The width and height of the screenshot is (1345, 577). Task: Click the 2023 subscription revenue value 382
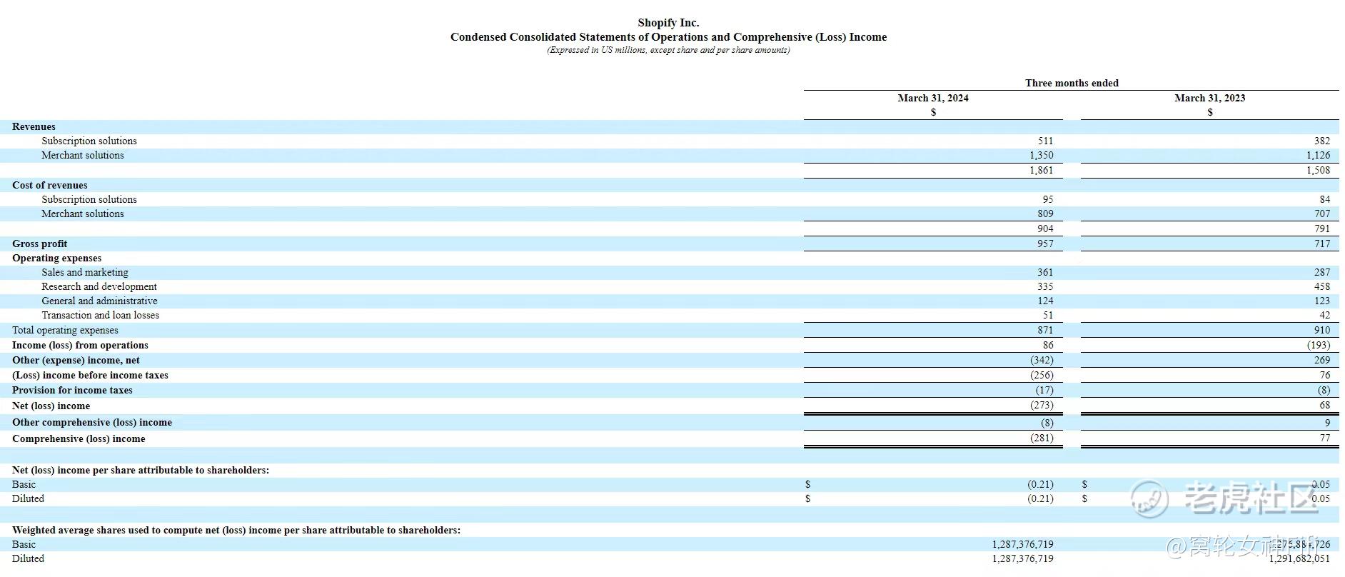click(x=1322, y=141)
